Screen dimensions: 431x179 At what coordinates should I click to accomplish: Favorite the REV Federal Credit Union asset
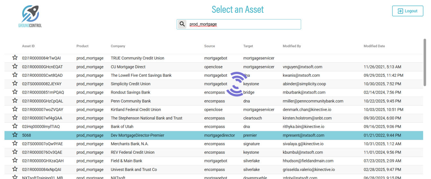pyautogui.click(x=15, y=152)
